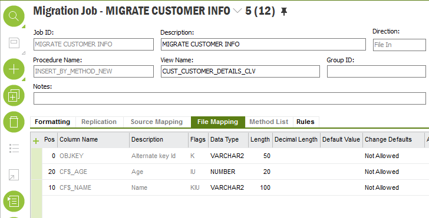Screen dimensions: 429x218
Task: Click the empty Group ID field
Action: point(377,71)
